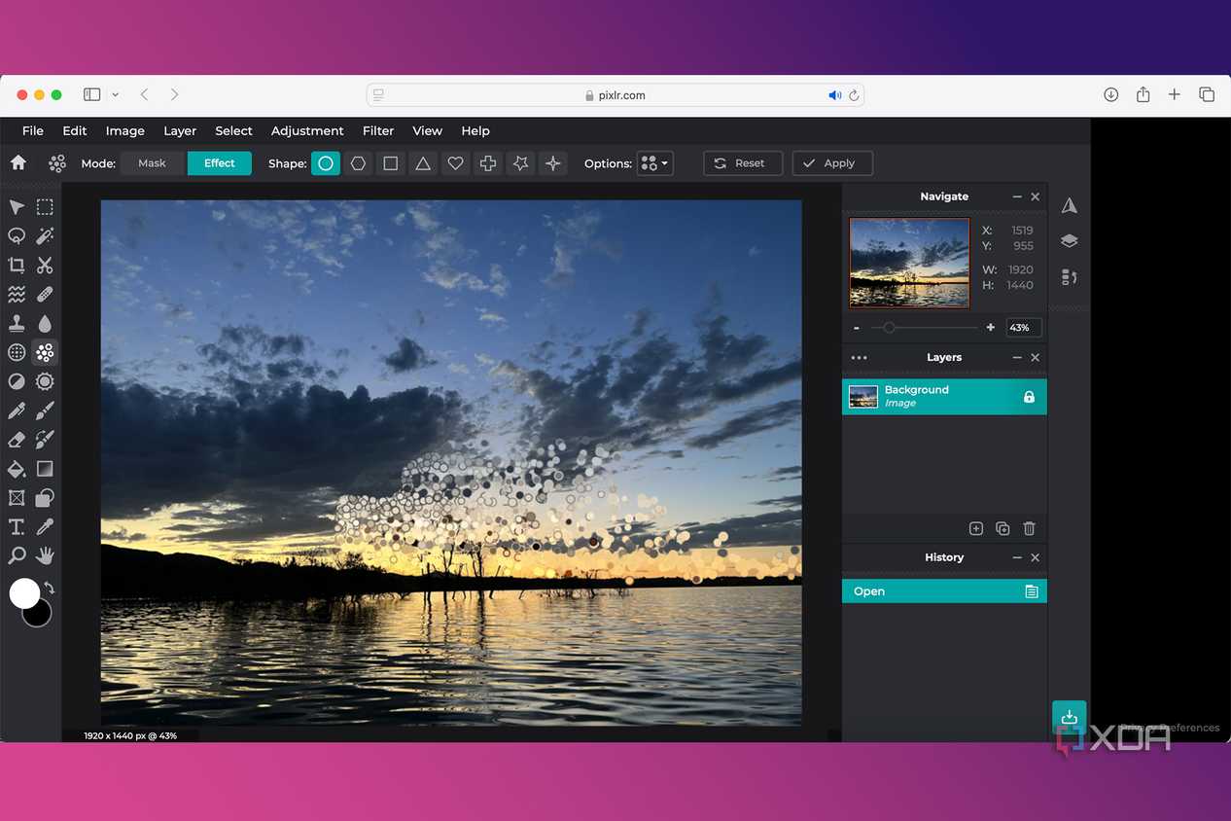This screenshot has width=1231, height=821.
Task: Open the Layers panel three-dot menu
Action: coord(859,357)
